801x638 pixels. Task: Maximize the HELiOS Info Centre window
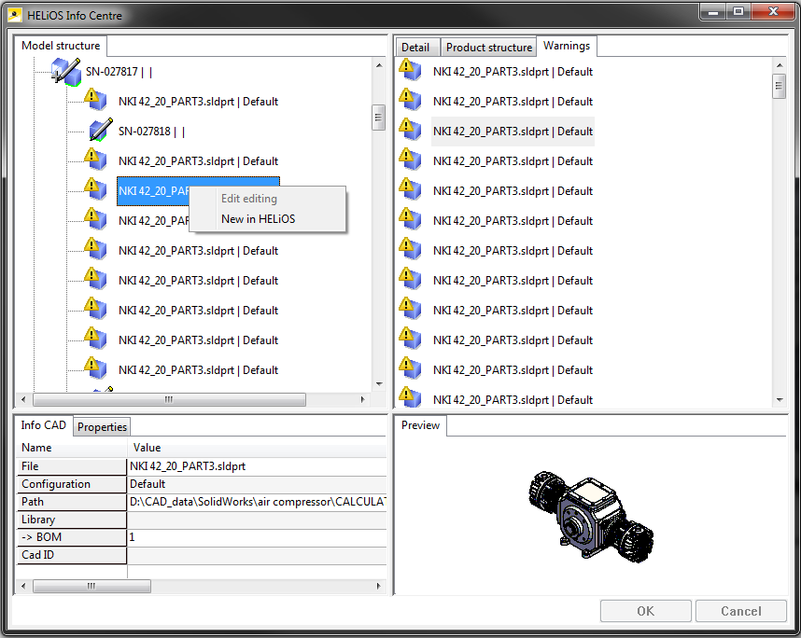click(738, 11)
